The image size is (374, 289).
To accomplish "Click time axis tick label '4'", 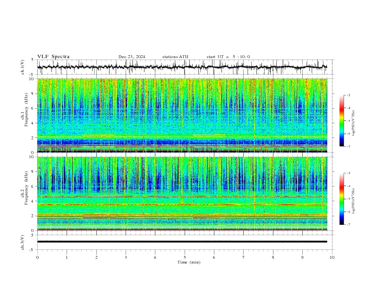I will coord(155,257).
